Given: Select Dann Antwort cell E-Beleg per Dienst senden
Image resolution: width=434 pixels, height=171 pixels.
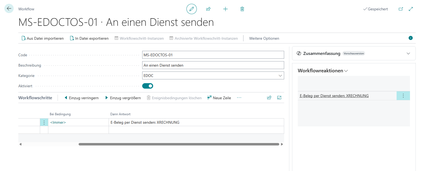Looking at the screenshot, I should click(x=196, y=122).
